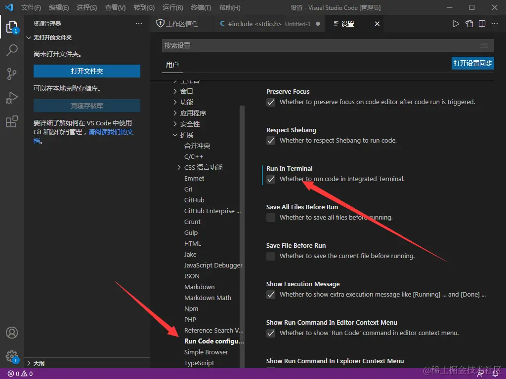Open the Explorer view in activity bar
The height and width of the screenshot is (379, 506).
pyautogui.click(x=12, y=26)
